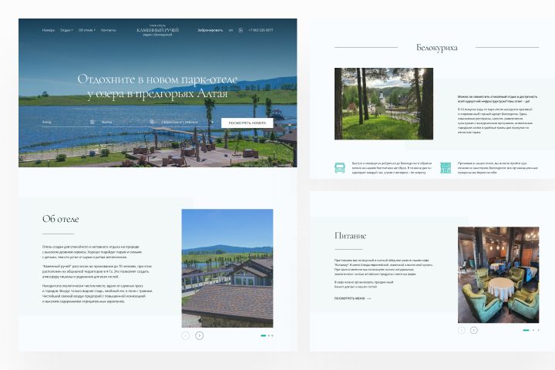Open the check-in calendar icon
This screenshot has height=370, width=555.
(92, 122)
